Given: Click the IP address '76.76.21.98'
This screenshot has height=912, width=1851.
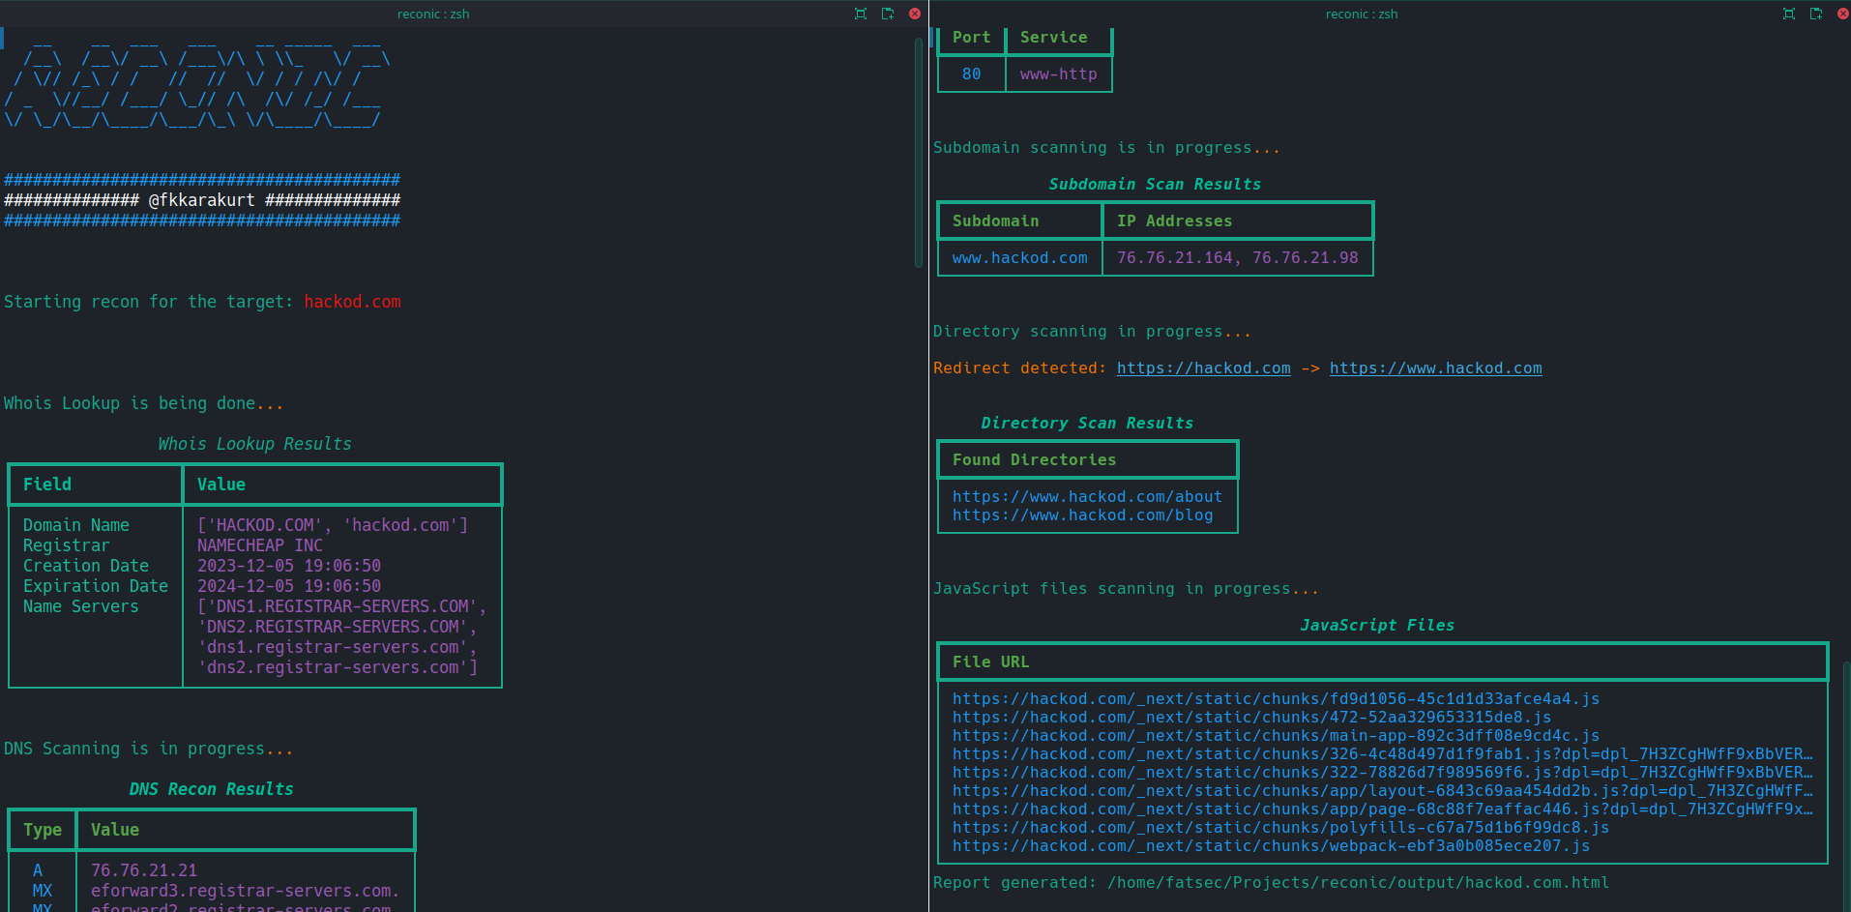Looking at the screenshot, I should tap(1306, 258).
